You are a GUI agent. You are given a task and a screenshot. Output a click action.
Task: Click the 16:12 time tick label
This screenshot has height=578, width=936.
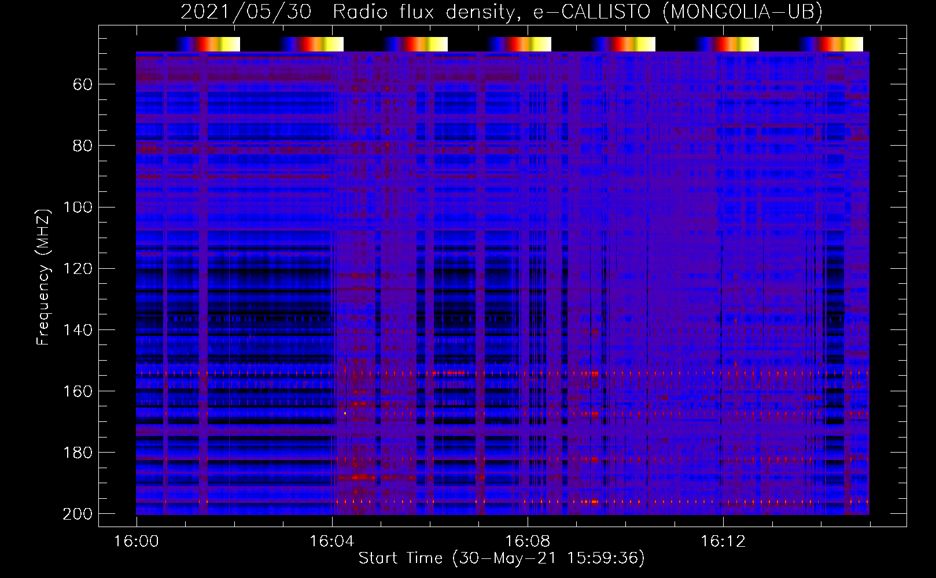[x=723, y=542]
